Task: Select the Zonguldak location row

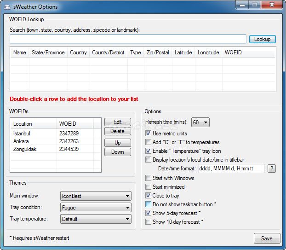Action: pyautogui.click(x=56, y=149)
